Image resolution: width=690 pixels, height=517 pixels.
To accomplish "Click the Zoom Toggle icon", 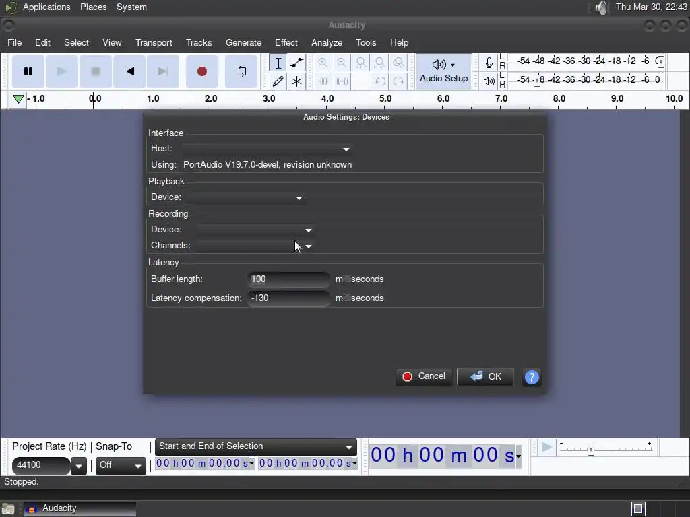I will 398,63.
